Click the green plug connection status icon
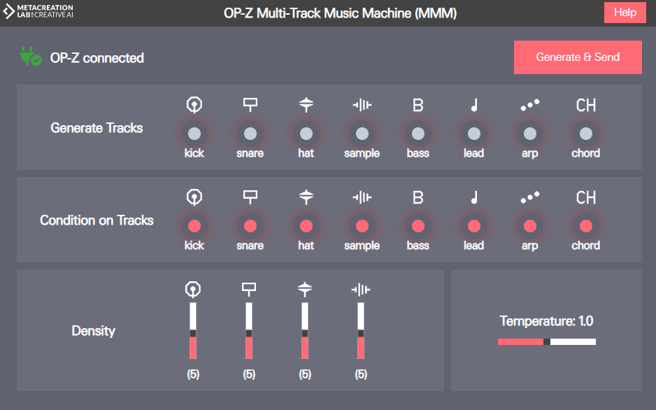 click(30, 57)
